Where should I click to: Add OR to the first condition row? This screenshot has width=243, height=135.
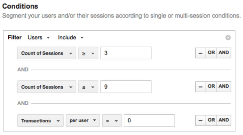[x=211, y=53]
